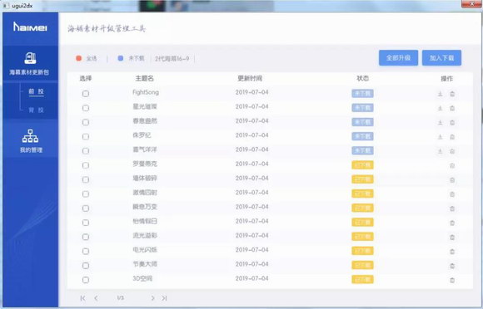Click the download icon for FightSong row
The height and width of the screenshot is (309, 483).
(441, 94)
